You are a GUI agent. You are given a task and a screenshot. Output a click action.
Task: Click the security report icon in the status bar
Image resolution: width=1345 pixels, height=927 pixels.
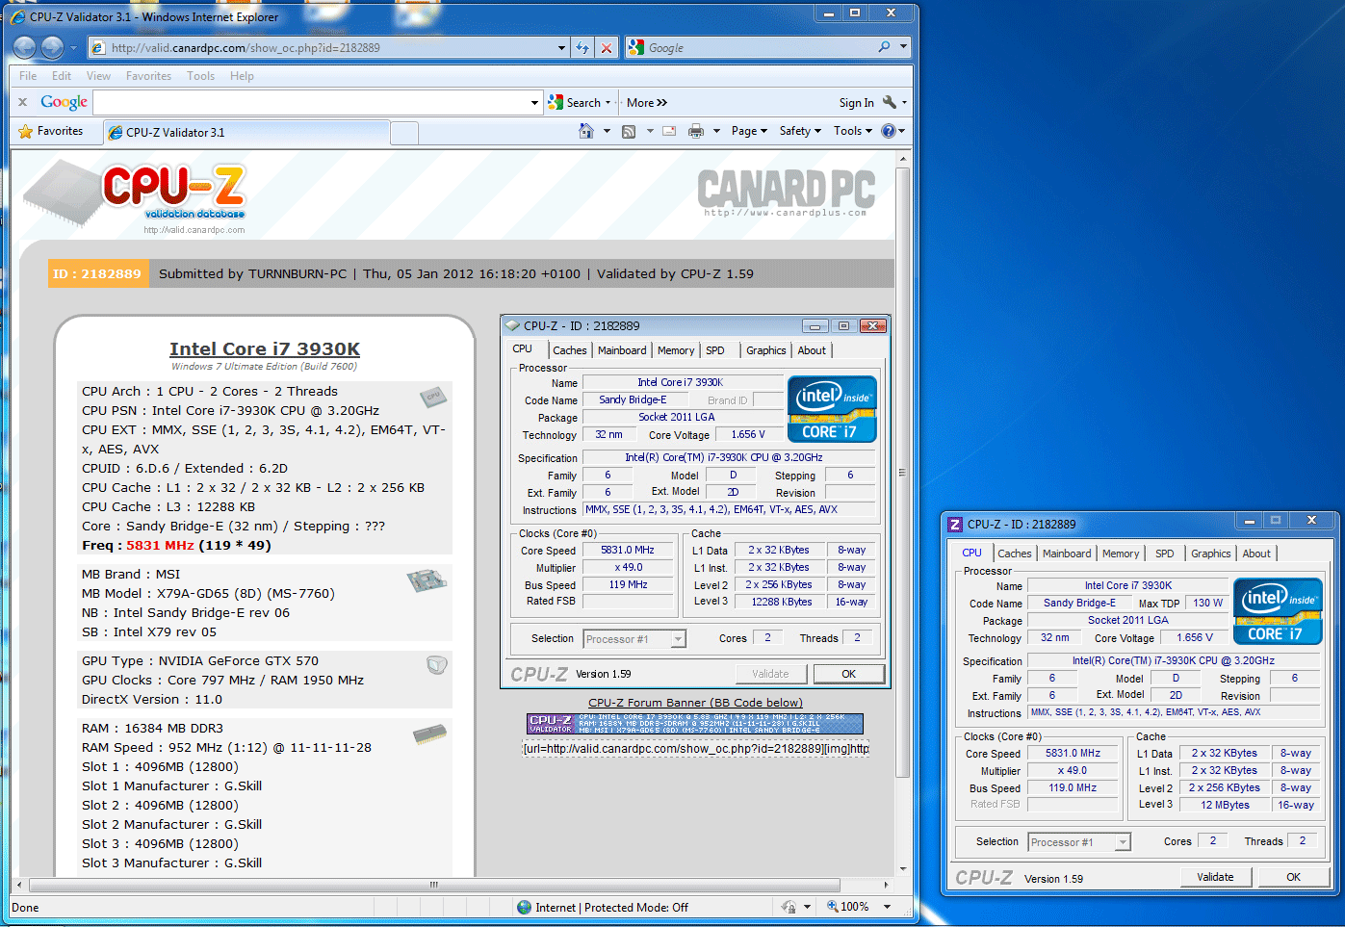tap(789, 907)
